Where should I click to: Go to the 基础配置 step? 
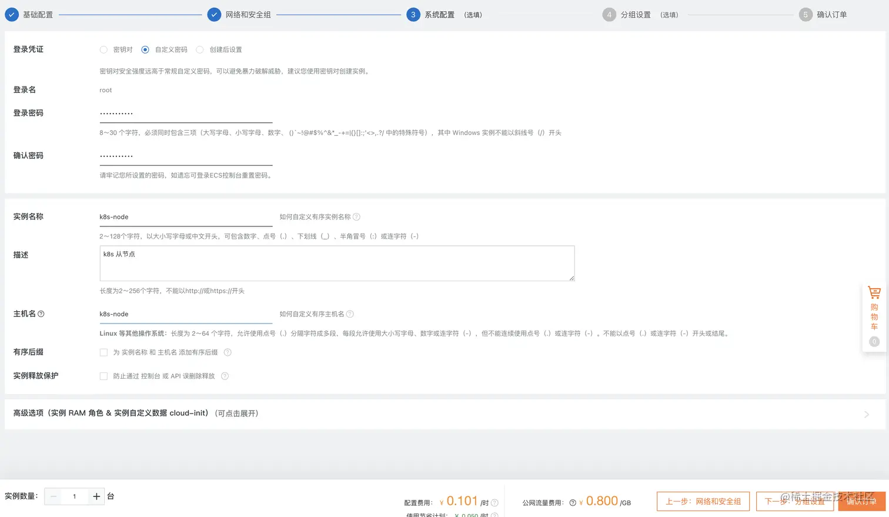point(29,15)
